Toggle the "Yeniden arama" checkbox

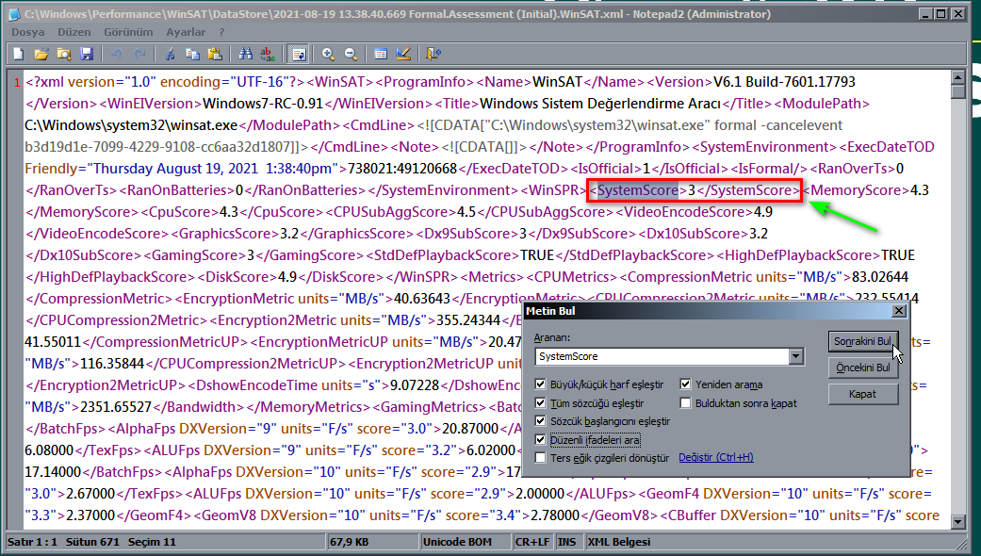click(x=686, y=384)
